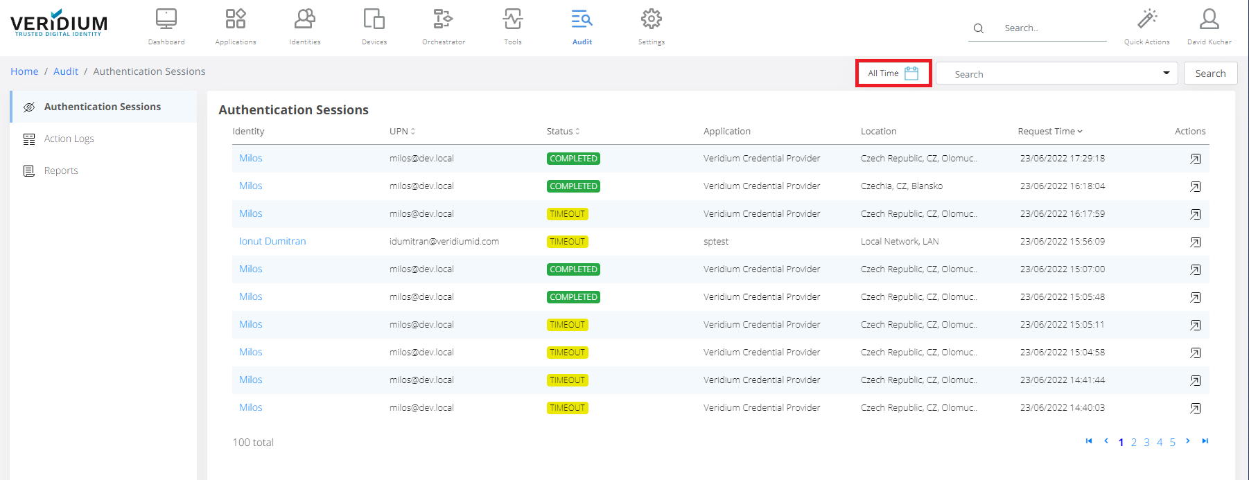Open the Dashboard icon in top navigation
1249x480 pixels.
166,19
